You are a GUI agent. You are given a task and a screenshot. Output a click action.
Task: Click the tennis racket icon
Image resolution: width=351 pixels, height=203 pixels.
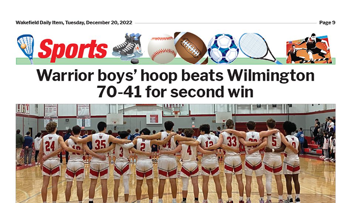[260, 48]
